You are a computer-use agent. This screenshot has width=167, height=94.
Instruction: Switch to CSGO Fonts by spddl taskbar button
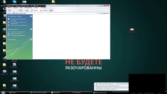(39, 93)
